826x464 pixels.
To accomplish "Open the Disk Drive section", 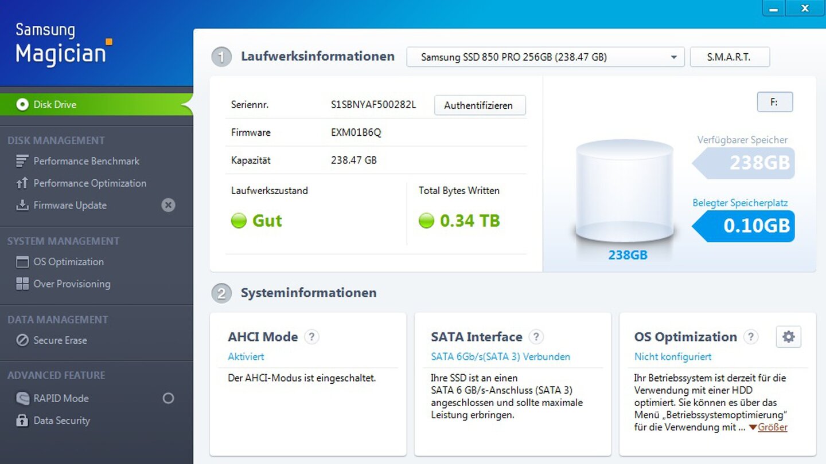I will (x=96, y=104).
